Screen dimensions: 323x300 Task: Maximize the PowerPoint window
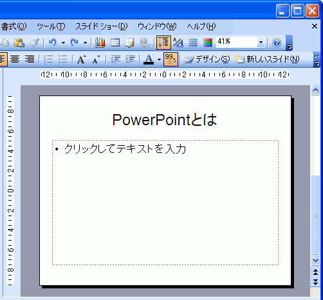[297, 10]
